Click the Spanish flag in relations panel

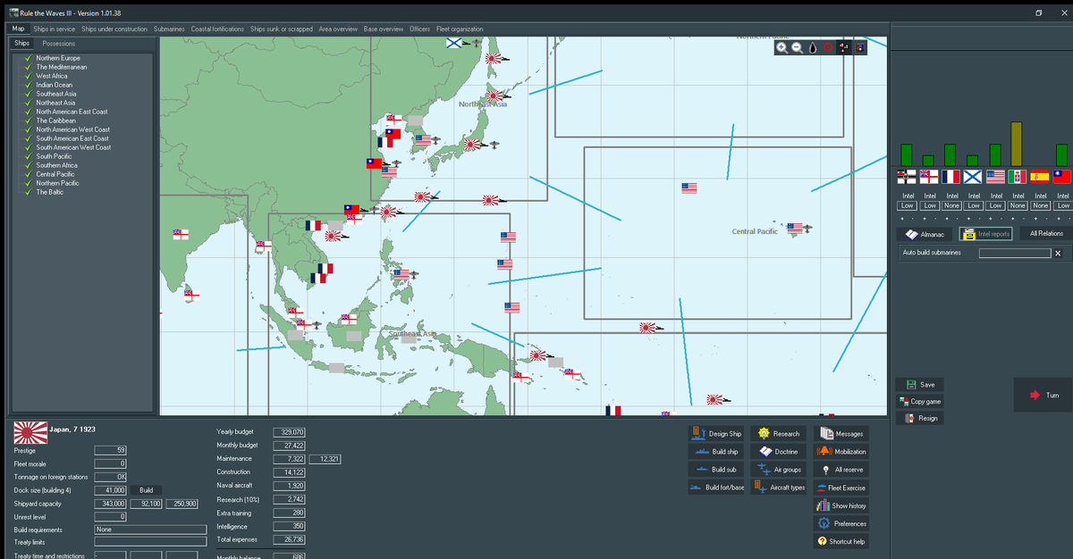tap(1040, 177)
